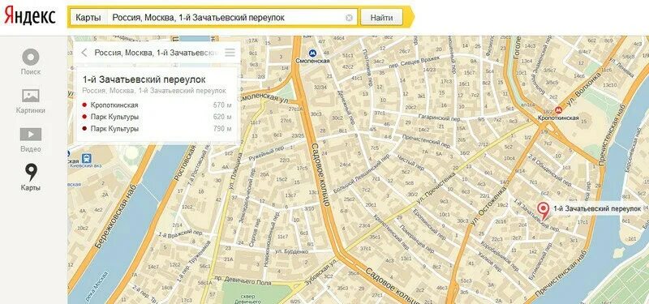The image size is (649, 304).
Task: Open the Поиск search section icon
Action: tap(31, 57)
